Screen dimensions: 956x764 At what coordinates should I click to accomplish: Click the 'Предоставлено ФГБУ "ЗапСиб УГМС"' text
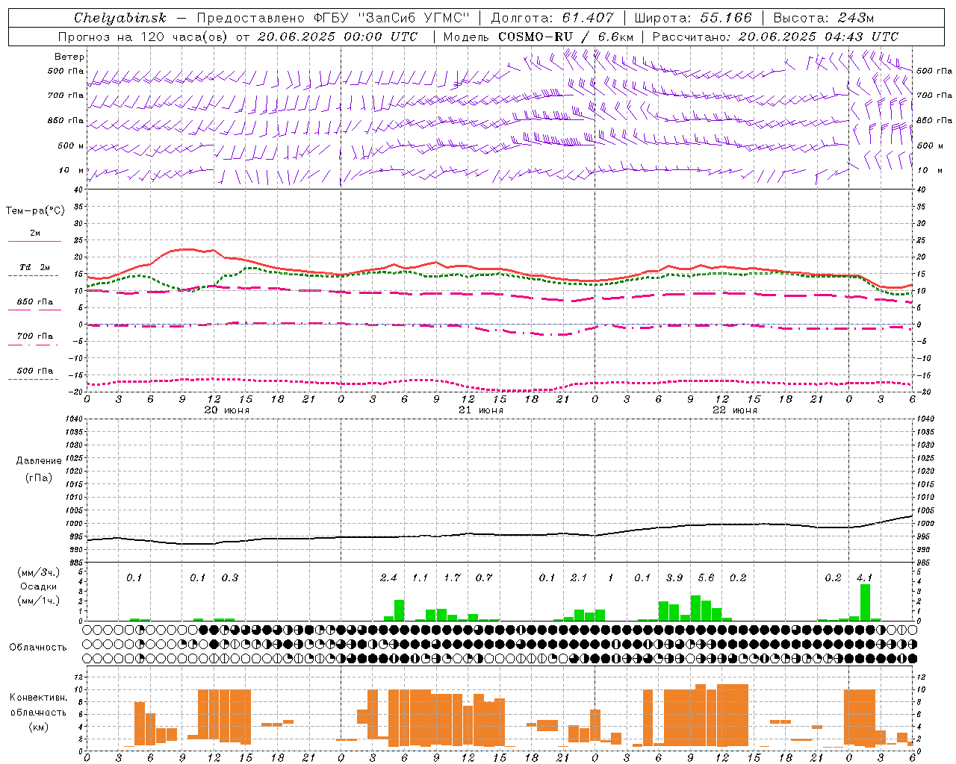[333, 18]
